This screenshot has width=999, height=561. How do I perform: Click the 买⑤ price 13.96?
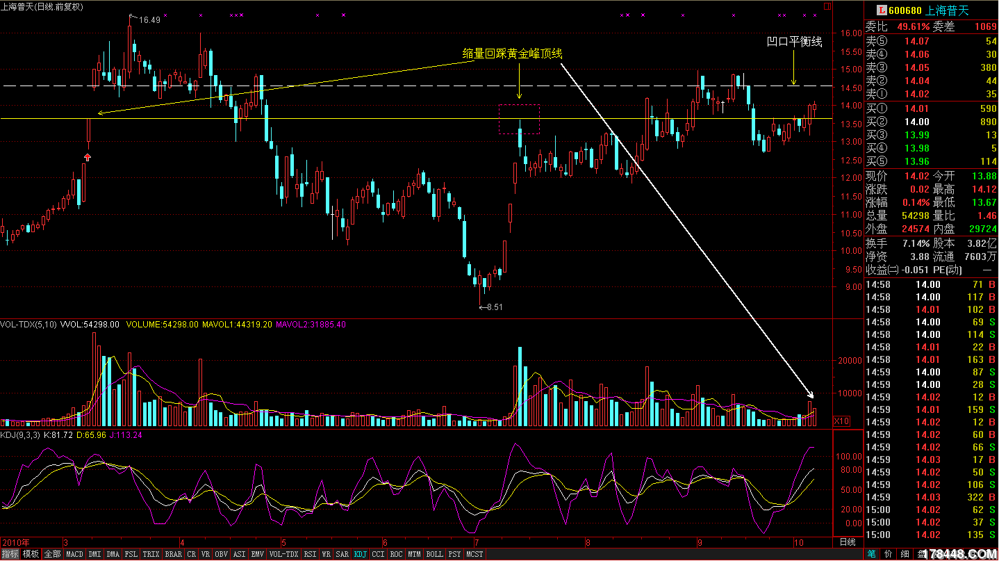tap(916, 161)
